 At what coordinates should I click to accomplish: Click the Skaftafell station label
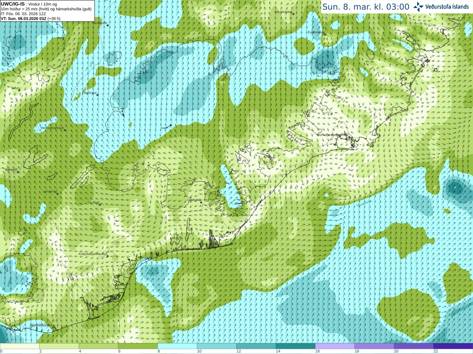click(x=193, y=200)
